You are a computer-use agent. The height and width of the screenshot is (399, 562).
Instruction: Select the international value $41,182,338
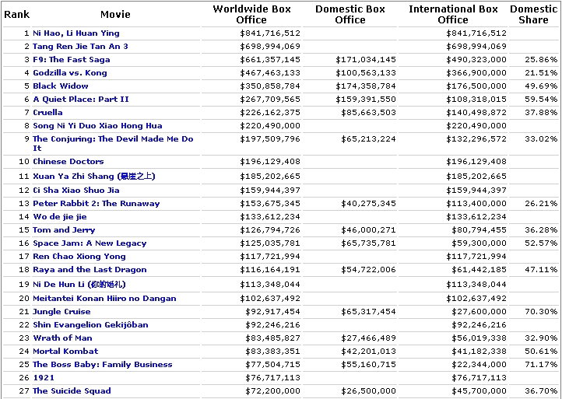pos(479,352)
